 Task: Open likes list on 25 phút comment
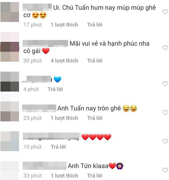(64, 118)
